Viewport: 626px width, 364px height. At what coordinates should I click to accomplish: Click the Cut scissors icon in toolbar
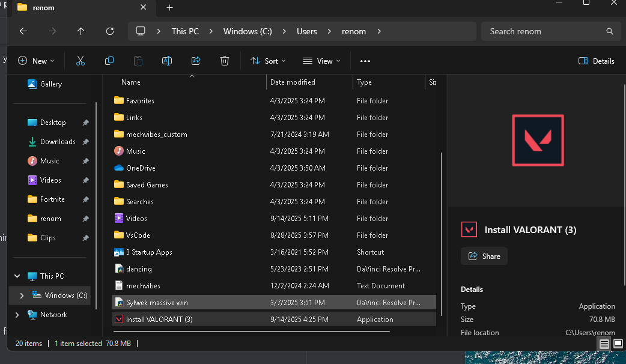point(81,61)
